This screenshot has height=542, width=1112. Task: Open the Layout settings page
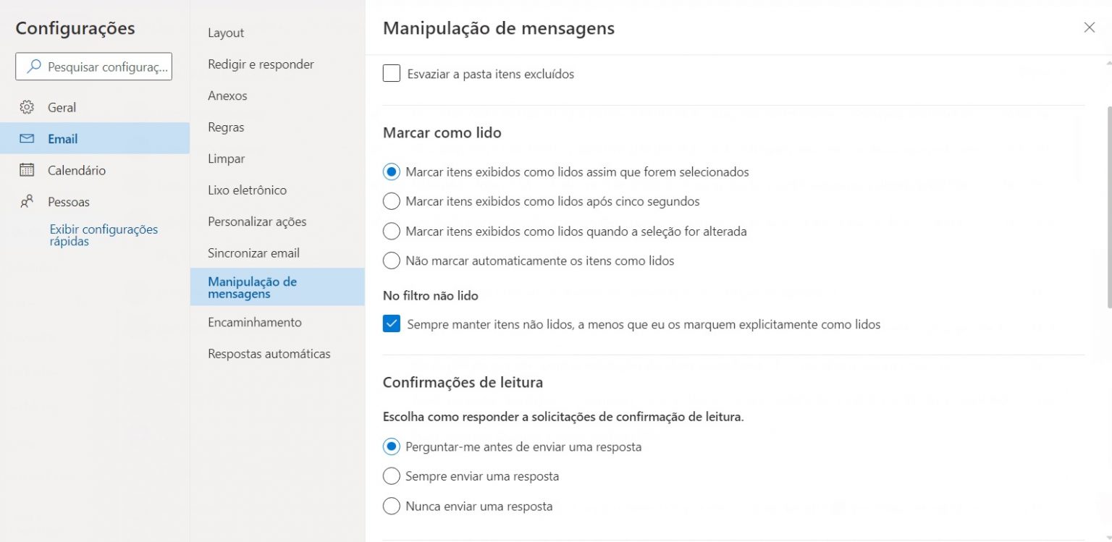pos(277,33)
